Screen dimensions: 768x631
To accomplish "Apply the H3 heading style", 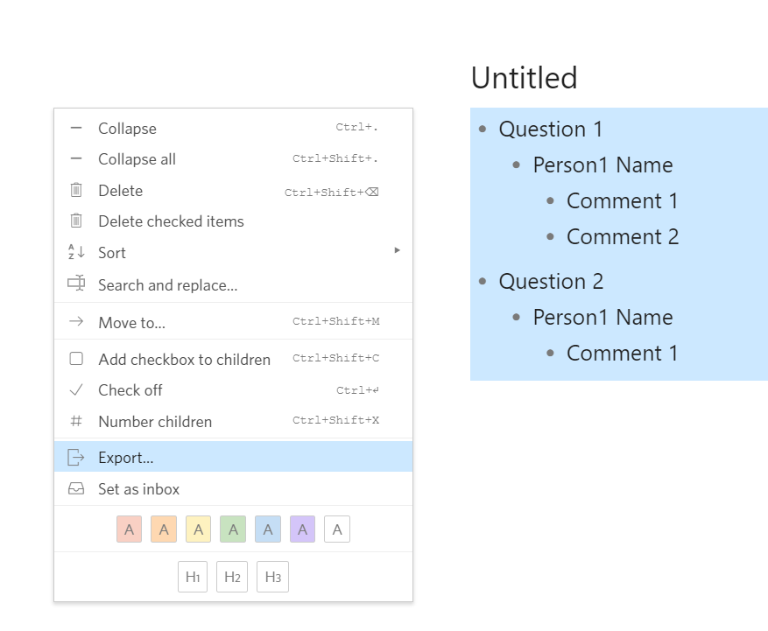I will tap(272, 576).
